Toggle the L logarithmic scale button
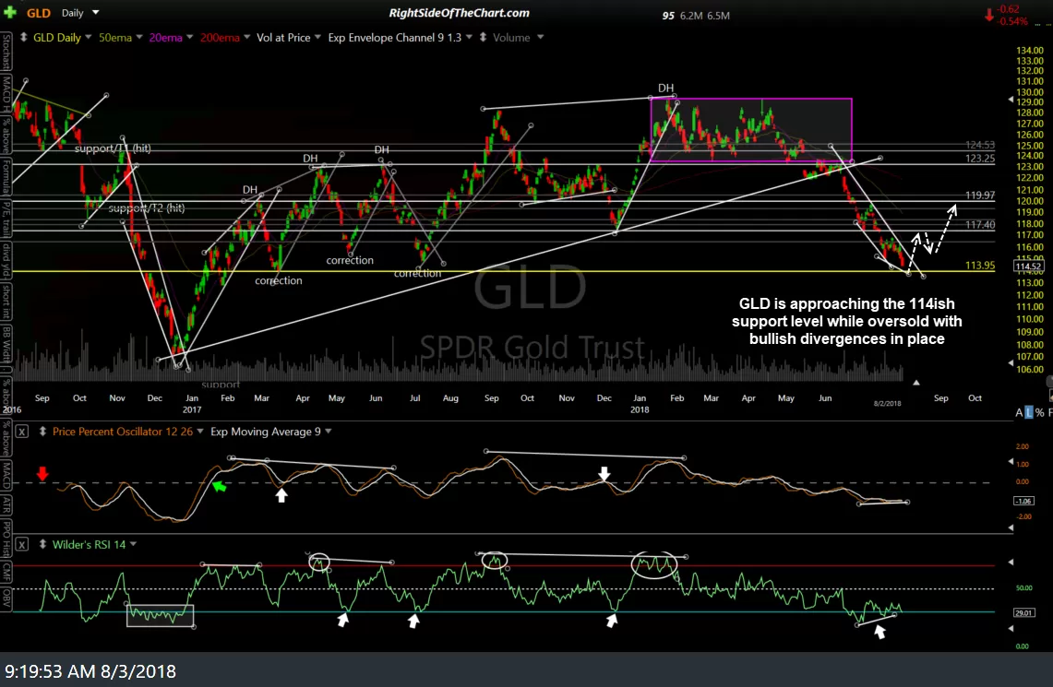 coord(1029,412)
